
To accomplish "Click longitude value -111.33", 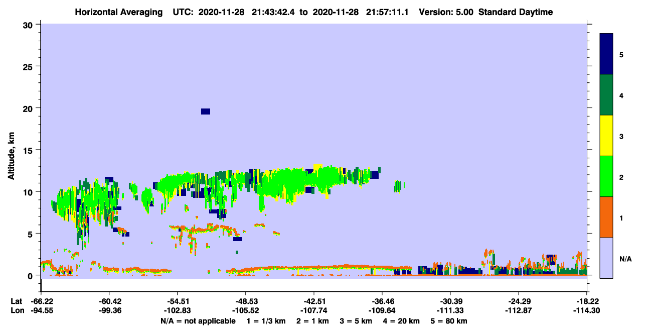I will (450, 310).
